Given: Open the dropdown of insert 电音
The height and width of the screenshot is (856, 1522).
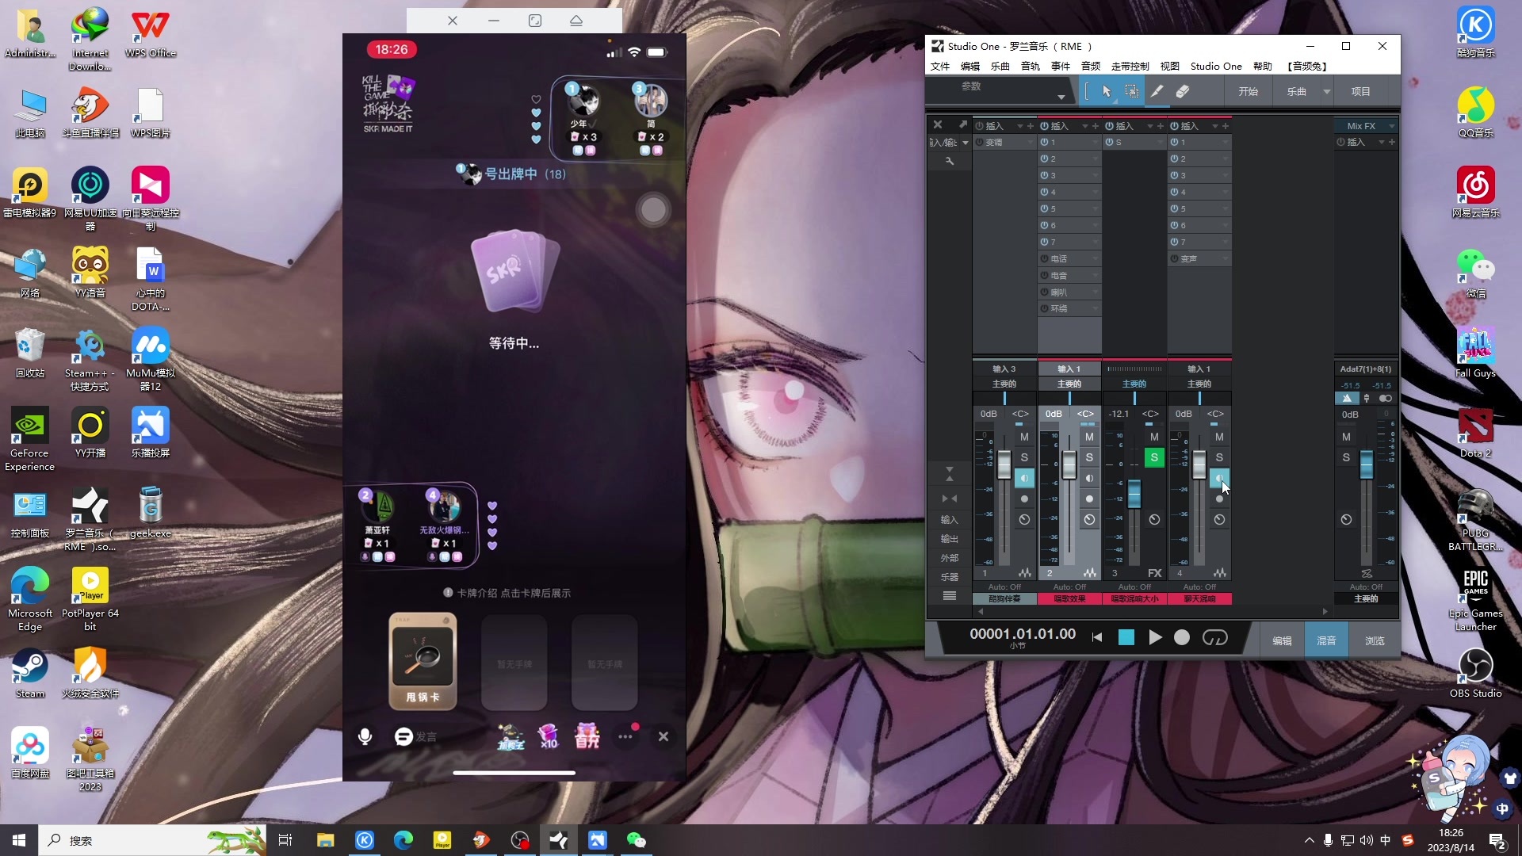Looking at the screenshot, I should 1096,276.
